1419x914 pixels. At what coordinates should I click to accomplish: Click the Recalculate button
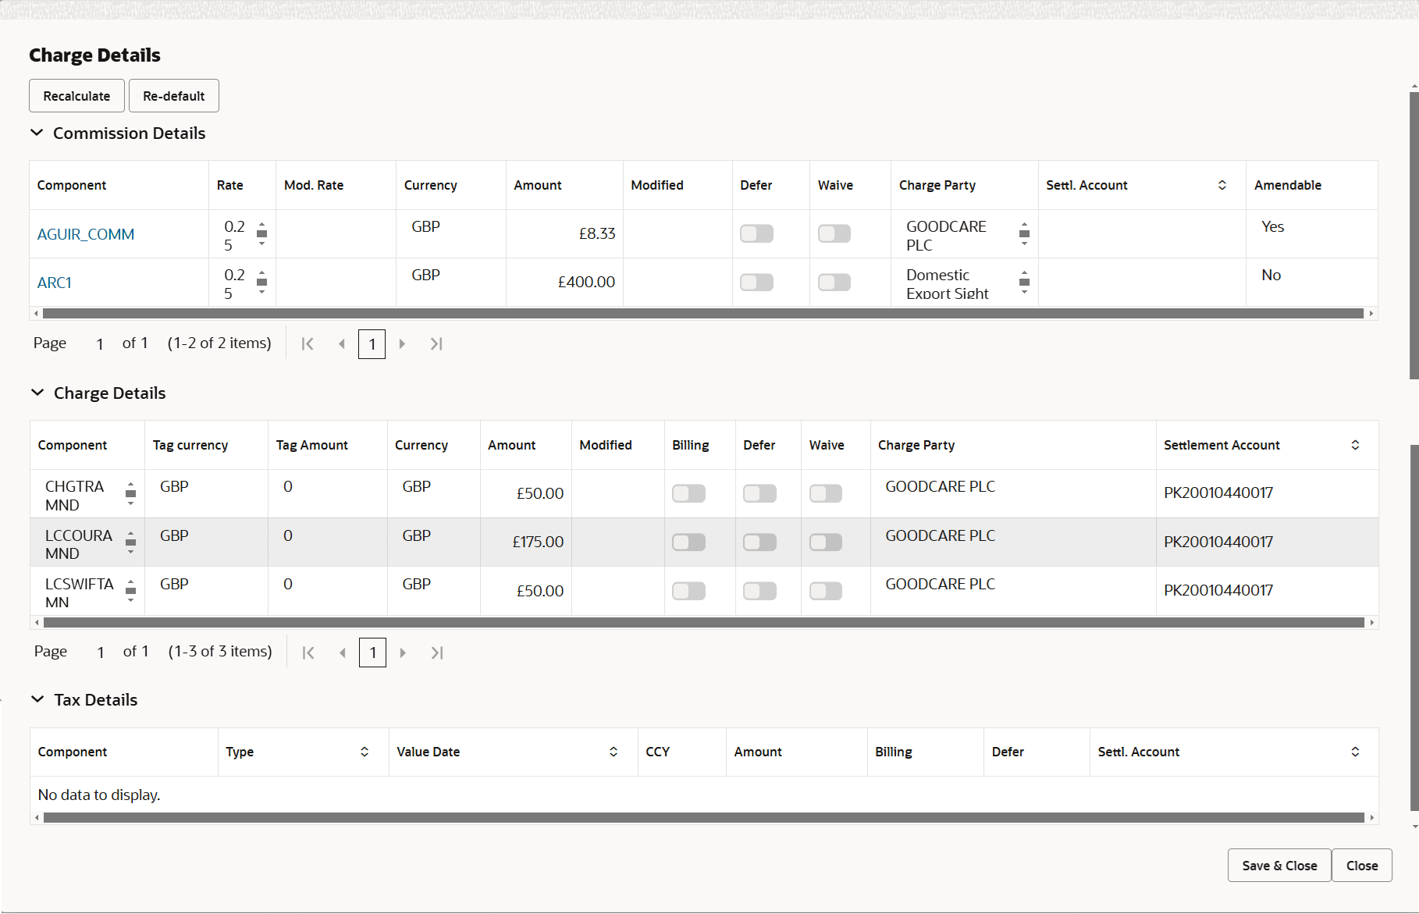[x=76, y=95]
